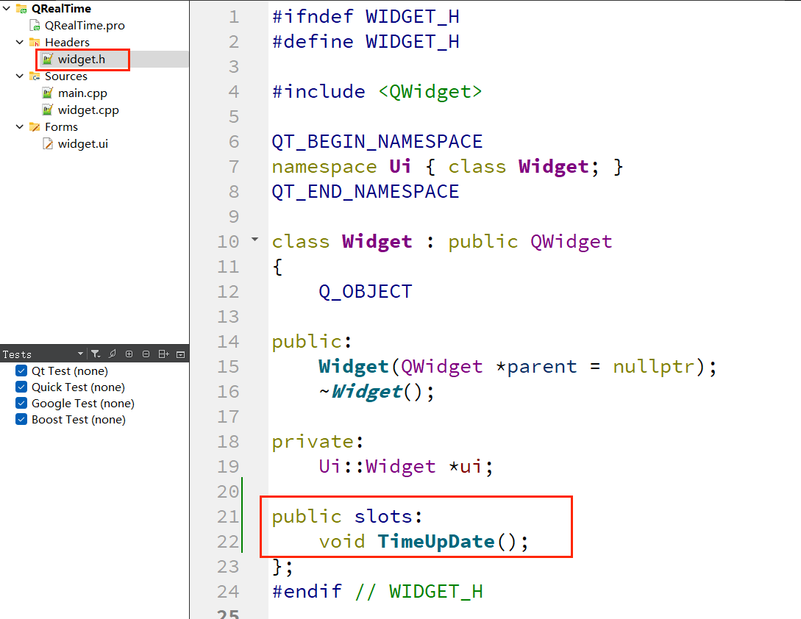The image size is (801, 619).
Task: Collapse the QRealTime project root node
Action: (7, 8)
